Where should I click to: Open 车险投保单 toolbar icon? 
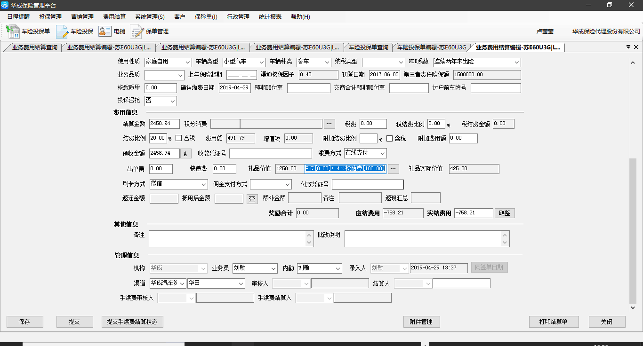(x=13, y=31)
